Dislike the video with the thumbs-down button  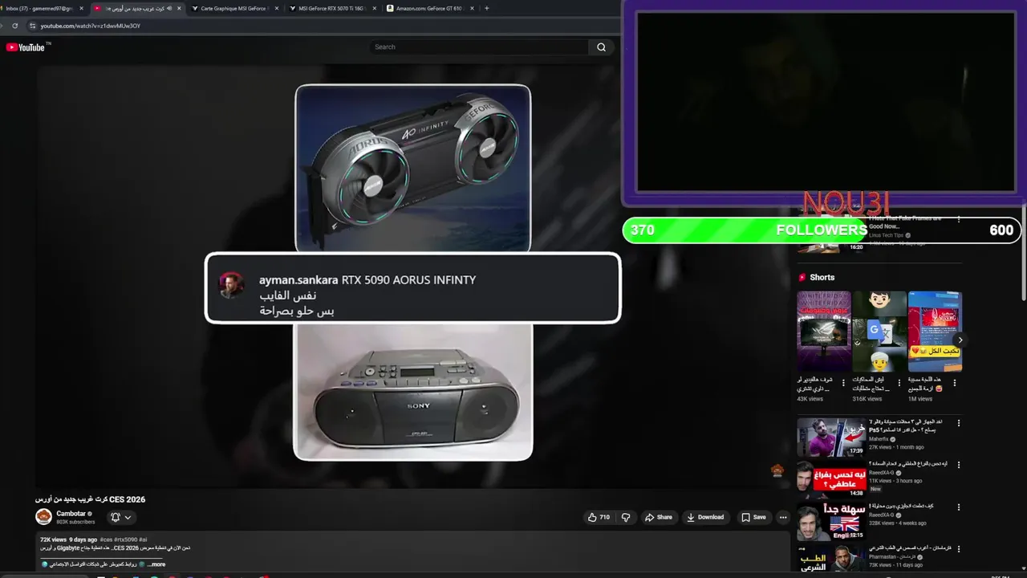click(626, 518)
